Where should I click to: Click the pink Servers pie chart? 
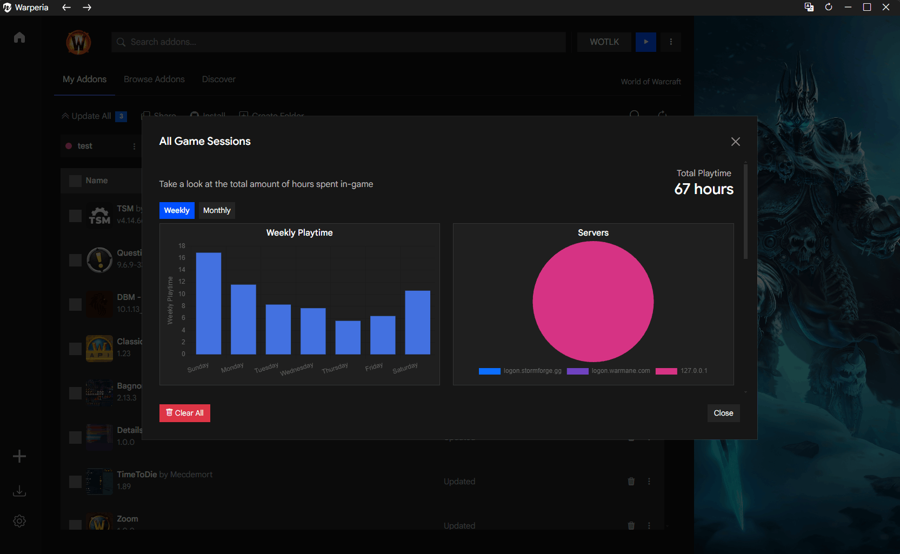[593, 301]
